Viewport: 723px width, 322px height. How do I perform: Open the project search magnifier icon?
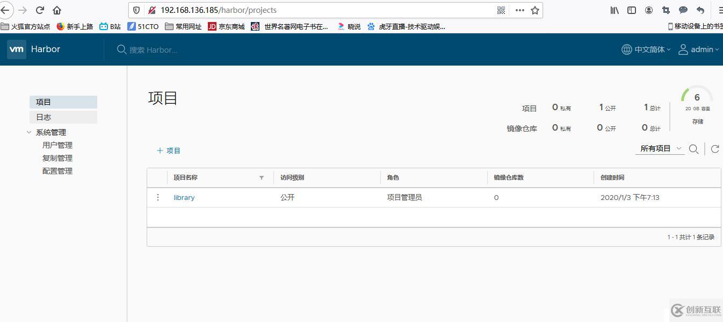coord(693,149)
